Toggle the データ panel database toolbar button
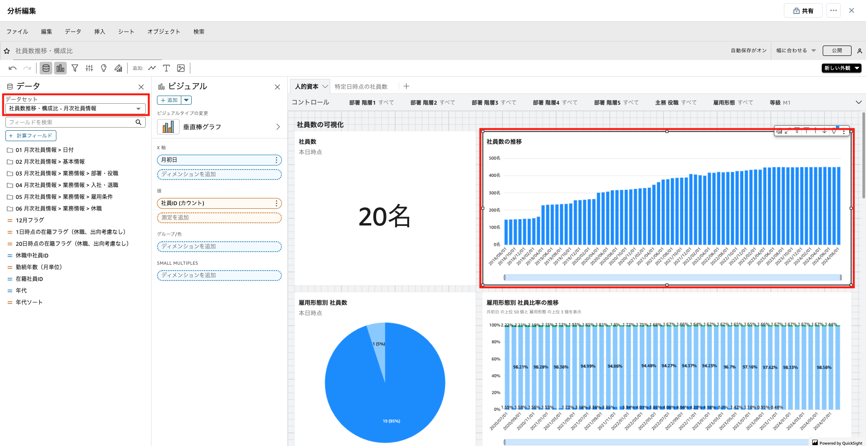Viewport: 866px width, 446px height. (x=46, y=68)
